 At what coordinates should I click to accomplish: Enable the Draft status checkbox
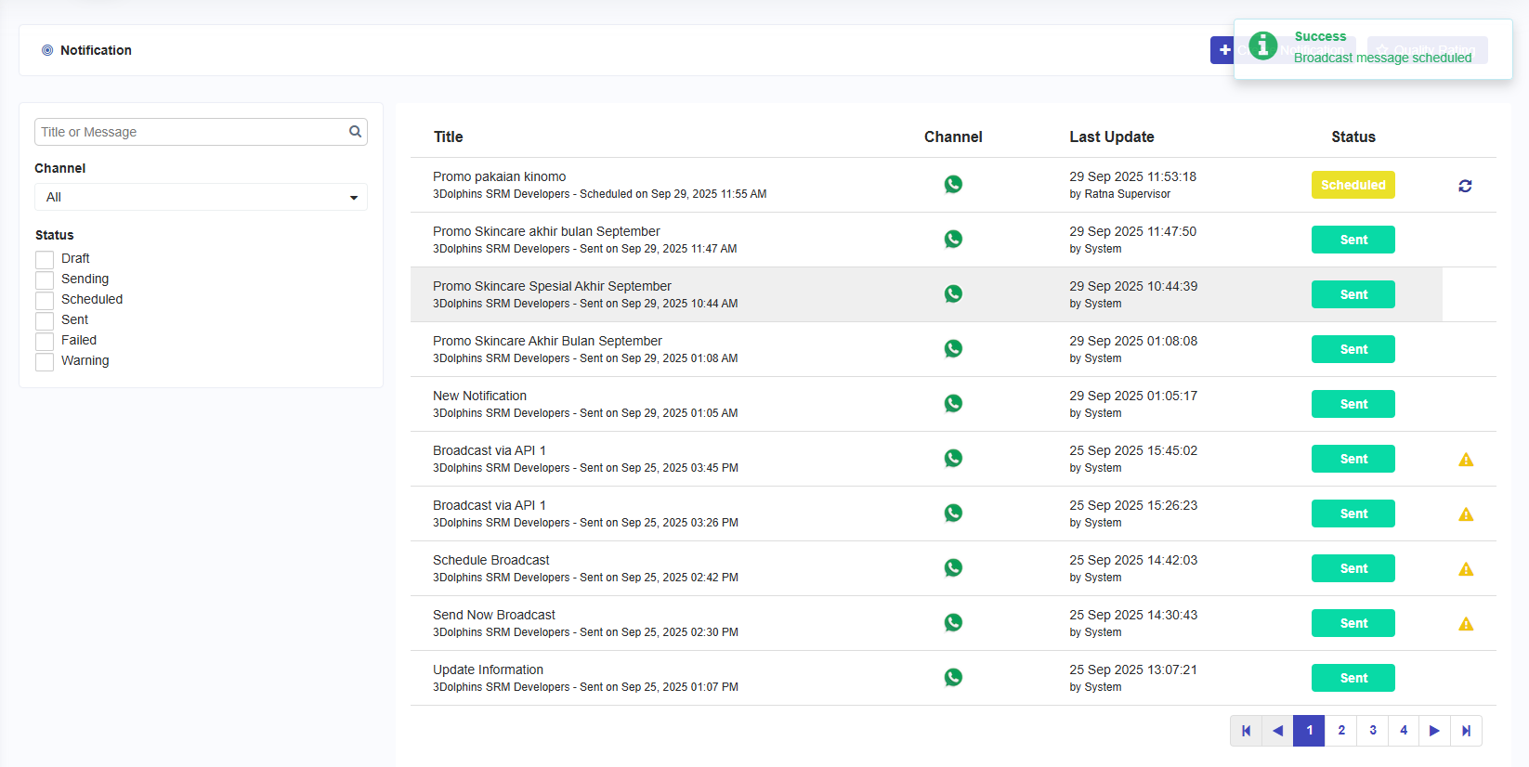(x=45, y=259)
